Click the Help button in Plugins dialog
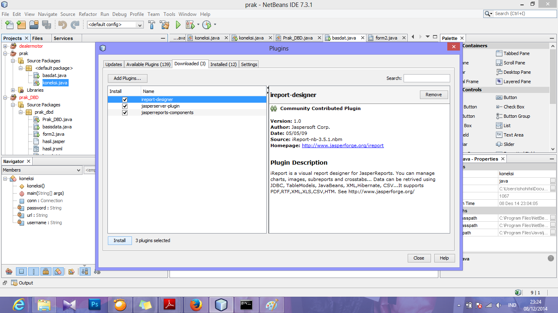Viewport: 558px width, 313px height. click(x=444, y=258)
